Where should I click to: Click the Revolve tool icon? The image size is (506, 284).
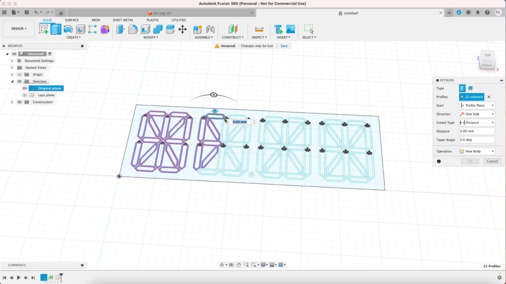(x=68, y=30)
